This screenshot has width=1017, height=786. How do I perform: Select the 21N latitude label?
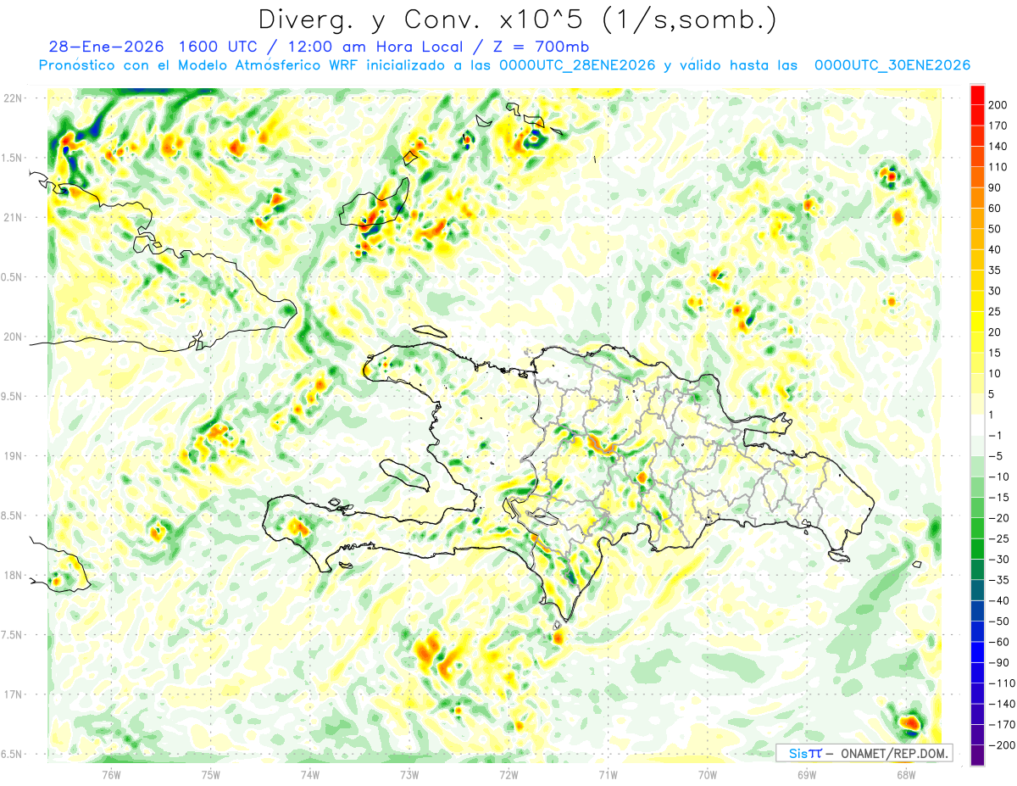pyautogui.click(x=12, y=217)
